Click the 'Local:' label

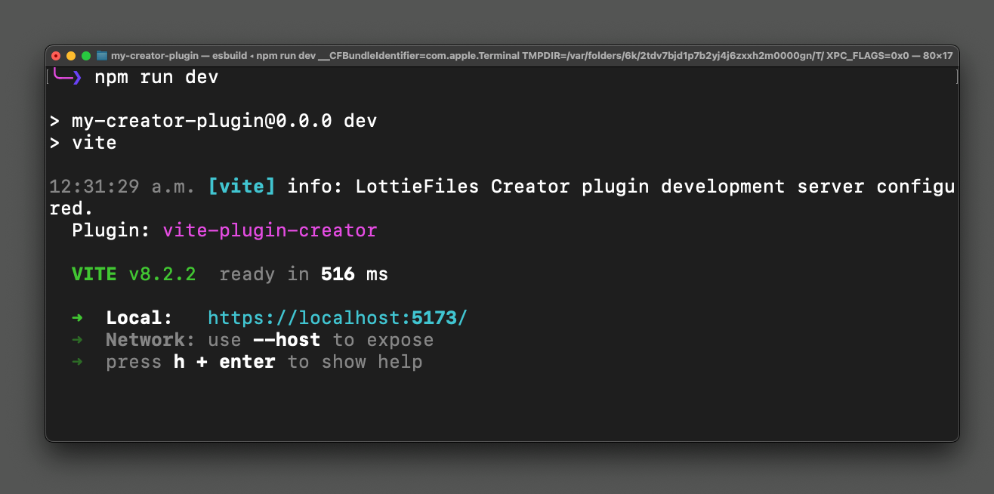coord(140,318)
